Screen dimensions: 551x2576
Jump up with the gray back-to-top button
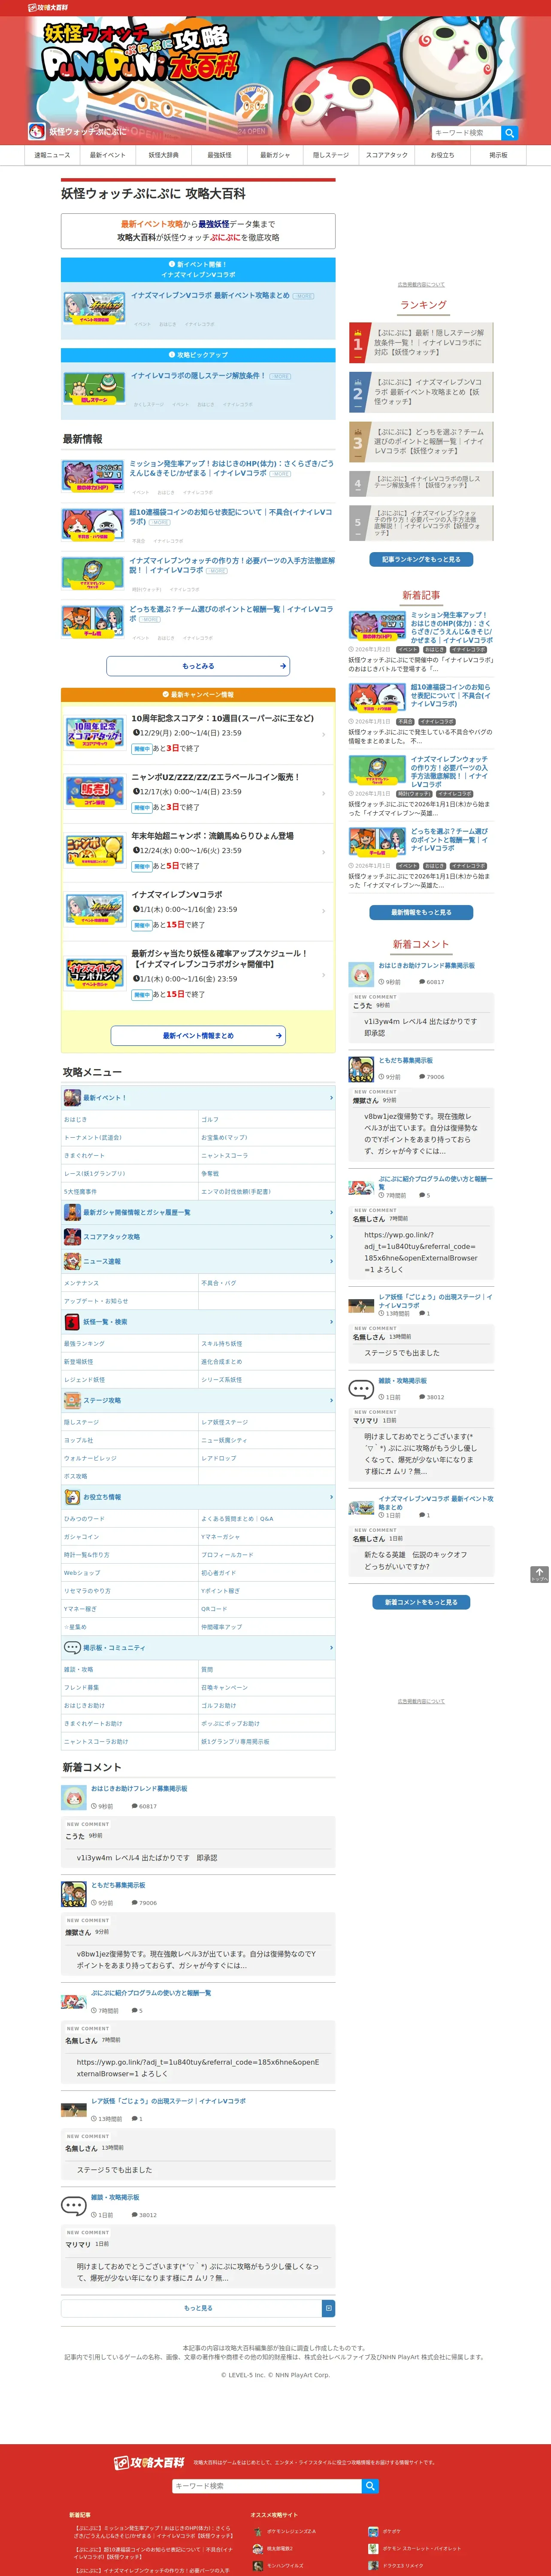(539, 1573)
